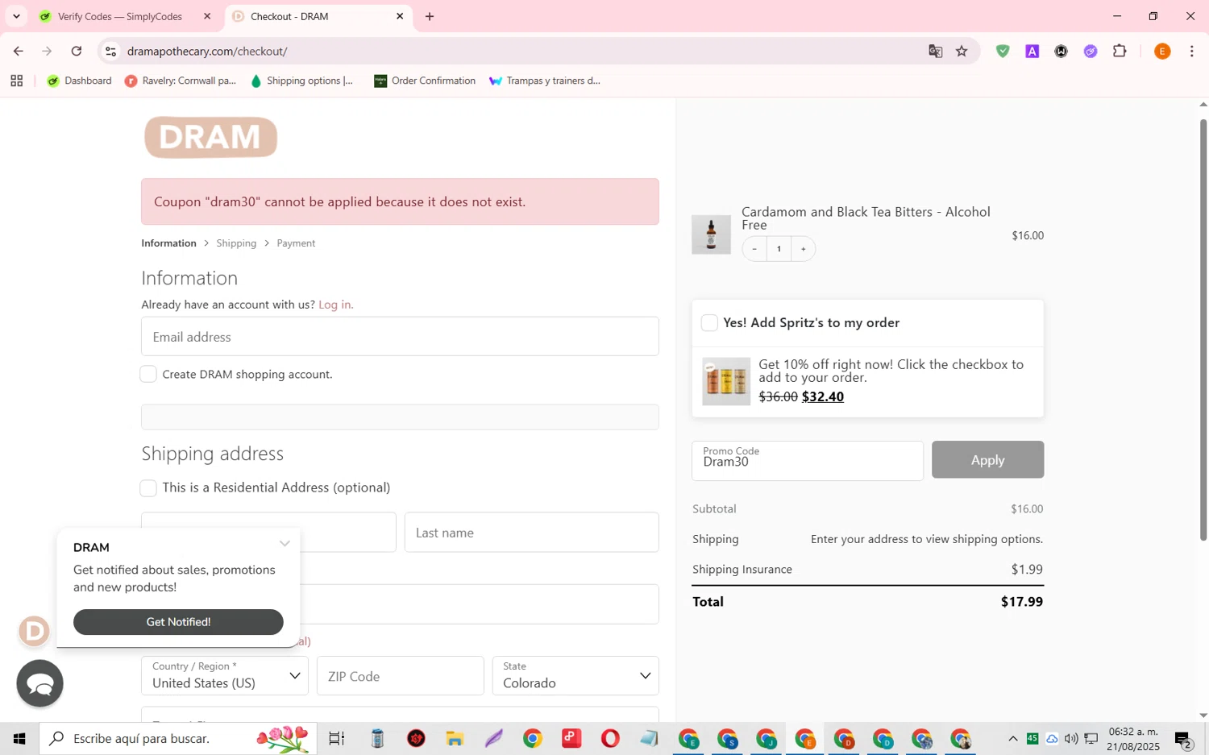
Task: Check Create DRAM shopping account
Action: coord(148,374)
